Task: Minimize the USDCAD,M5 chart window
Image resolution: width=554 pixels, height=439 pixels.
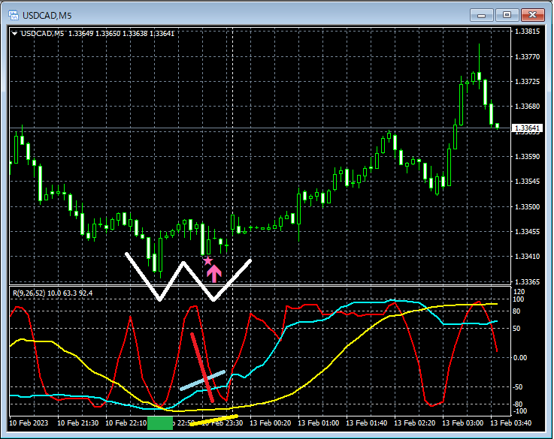Action: tap(481, 15)
